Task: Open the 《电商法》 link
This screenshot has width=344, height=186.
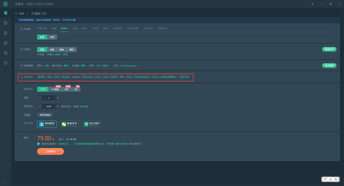Action: click(63, 144)
